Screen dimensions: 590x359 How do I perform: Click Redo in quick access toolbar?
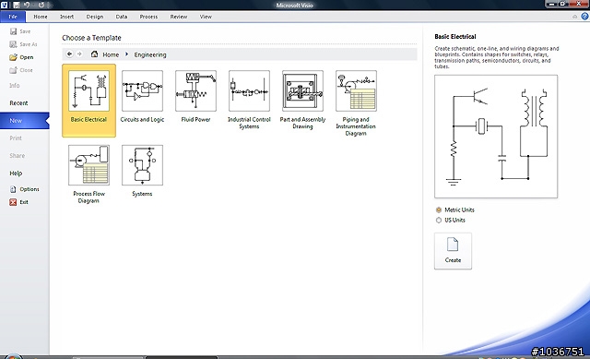tap(41, 6)
